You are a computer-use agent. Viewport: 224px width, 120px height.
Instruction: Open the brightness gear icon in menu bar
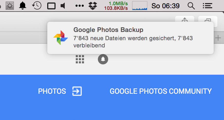coord(10,6)
